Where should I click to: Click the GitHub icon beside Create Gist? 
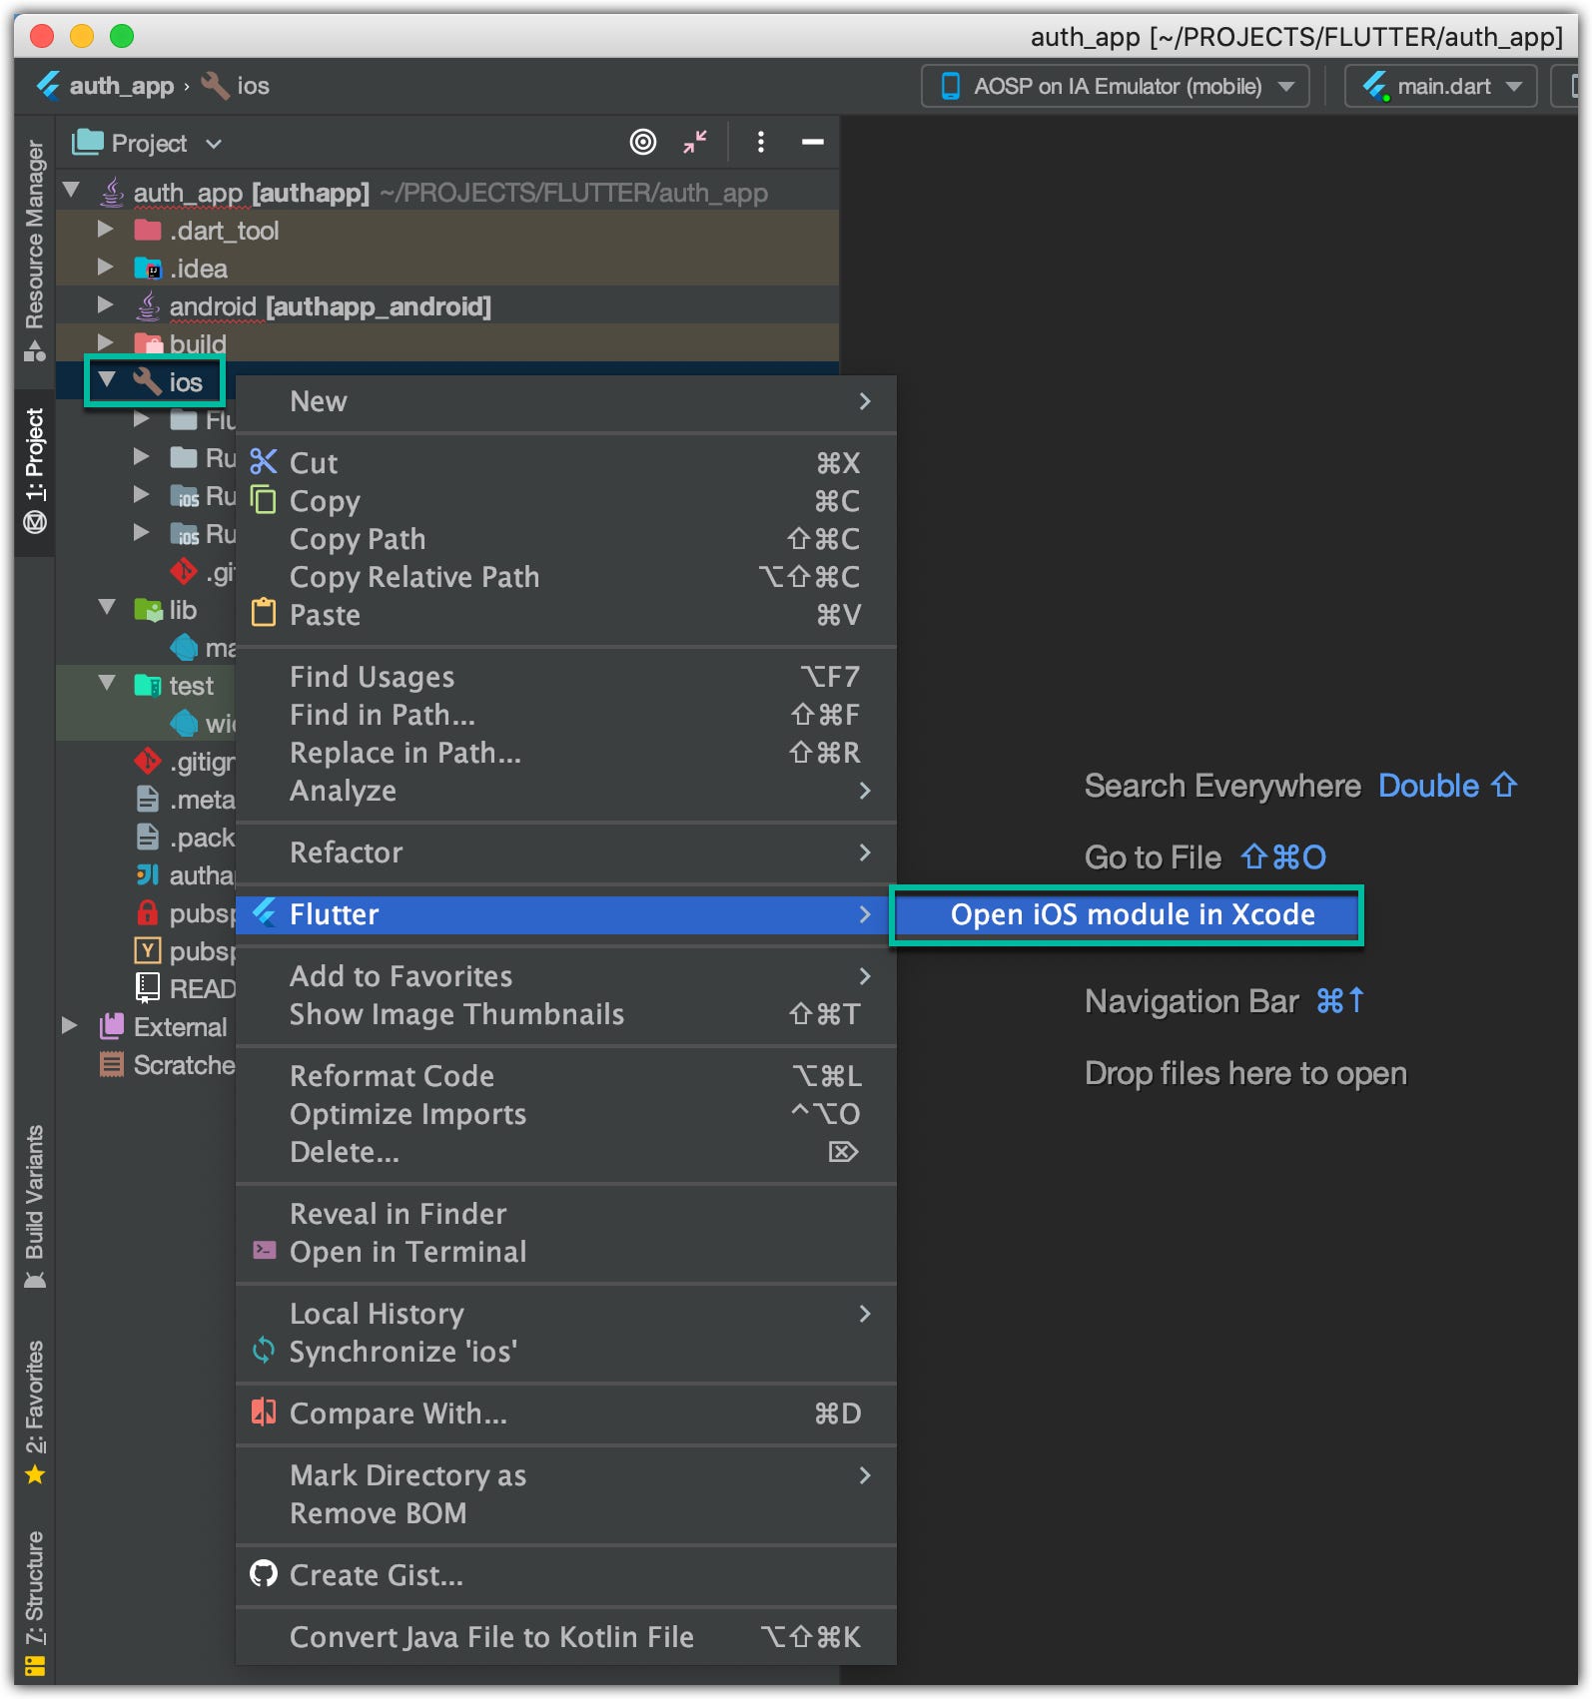click(264, 1574)
